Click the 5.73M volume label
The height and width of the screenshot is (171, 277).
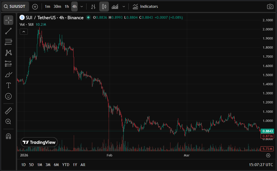[x=267, y=149]
